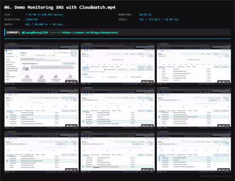This screenshot has height=181, width=235.
Task: Click the title "06. Demo Monitoring SNS with CloudWatch.mp4"
Action: point(60,7)
